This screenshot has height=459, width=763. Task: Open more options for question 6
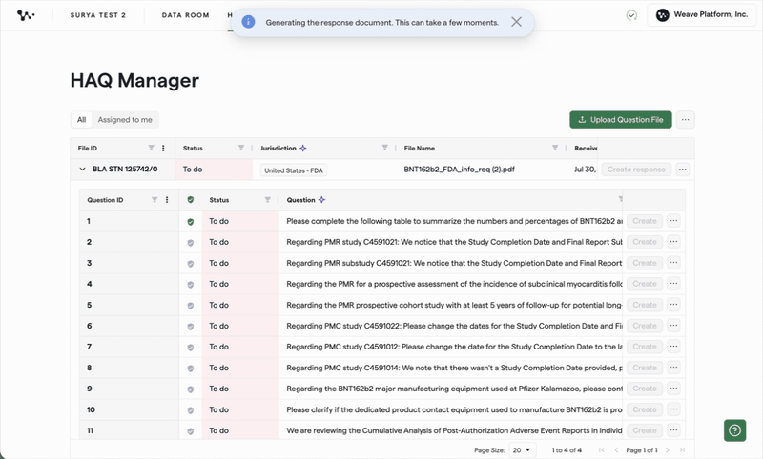(x=673, y=326)
